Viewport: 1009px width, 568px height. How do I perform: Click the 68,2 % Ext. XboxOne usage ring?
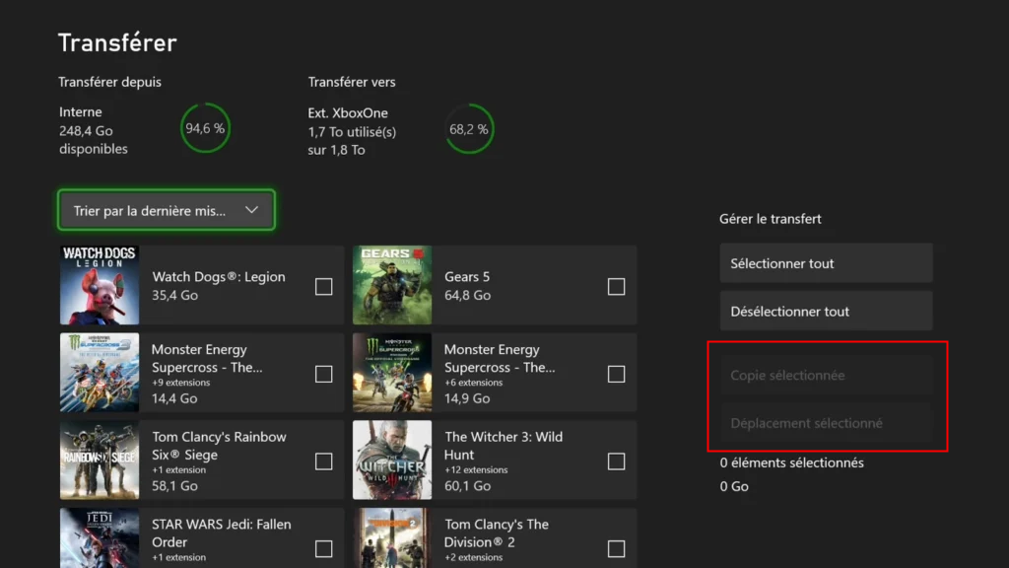pyautogui.click(x=469, y=128)
